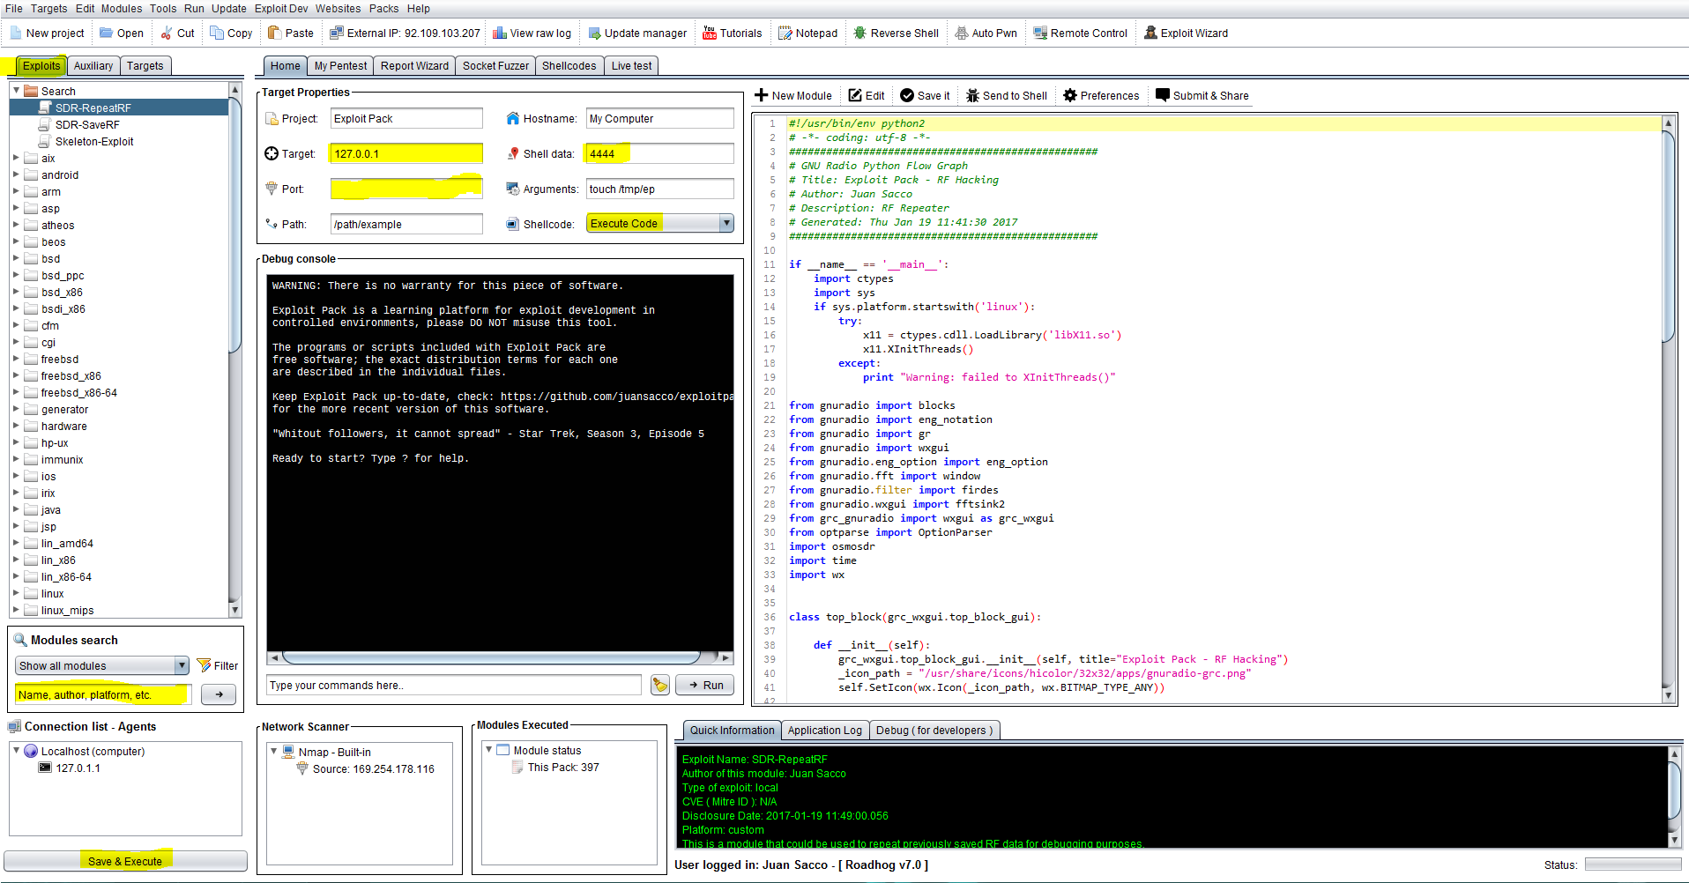Switch to the Socket Fuzzer tab

(495, 66)
